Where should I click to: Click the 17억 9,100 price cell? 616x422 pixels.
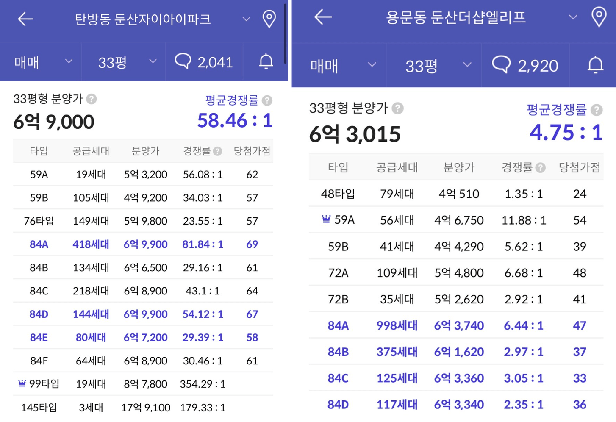pos(145,408)
